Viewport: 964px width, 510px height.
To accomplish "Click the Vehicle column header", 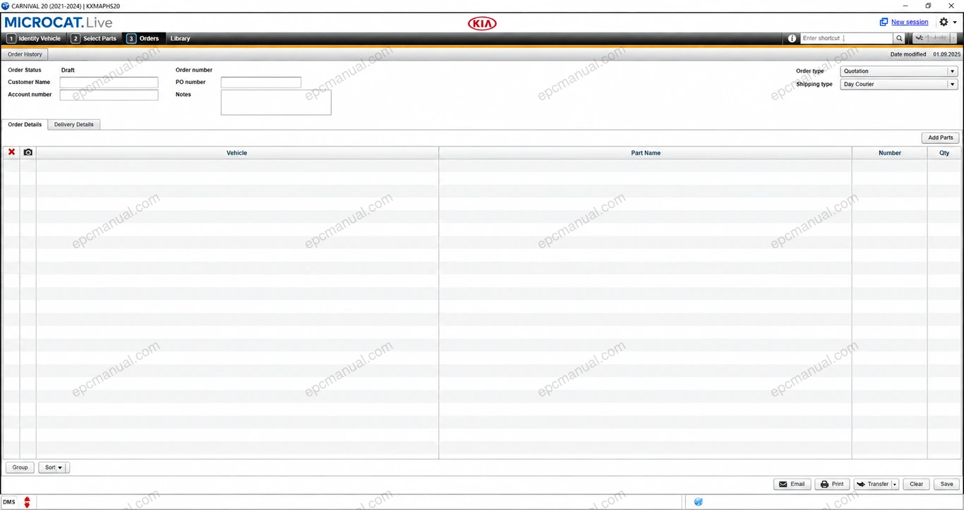I will [x=237, y=153].
